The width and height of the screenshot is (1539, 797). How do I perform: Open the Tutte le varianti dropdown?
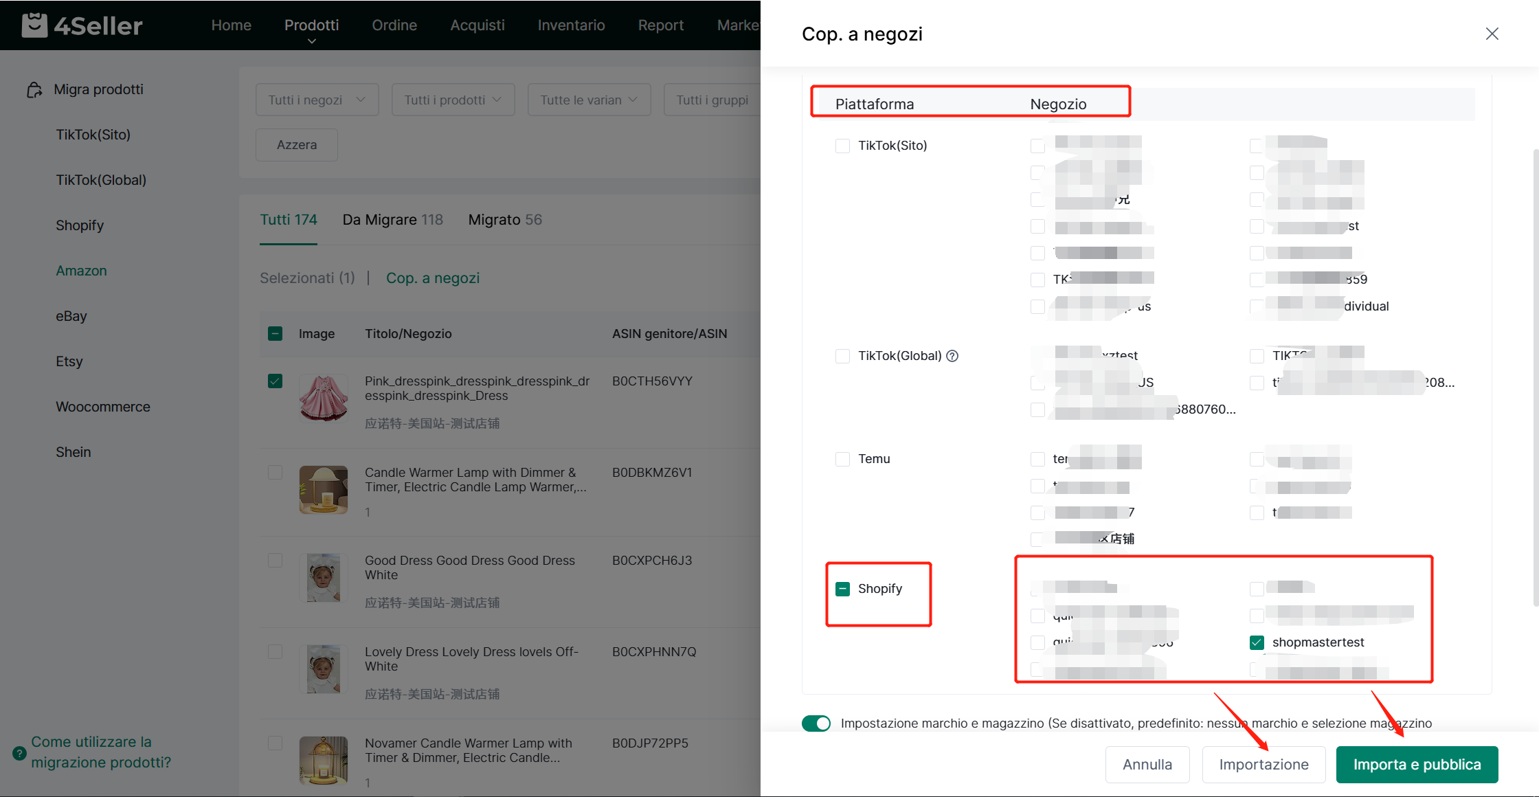tap(589, 100)
